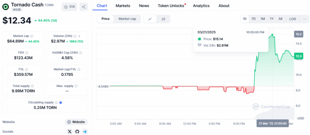Open the Token Unlocks tab
This screenshot has height=135, width=310.
(x=171, y=6)
